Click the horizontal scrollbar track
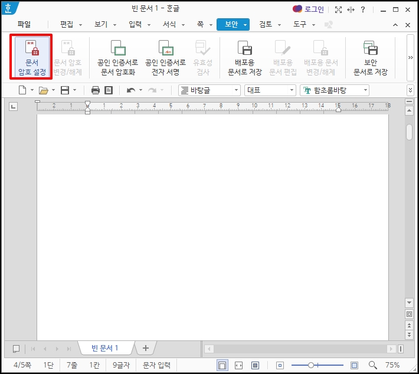This screenshot has width=419, height=374. pos(300,349)
